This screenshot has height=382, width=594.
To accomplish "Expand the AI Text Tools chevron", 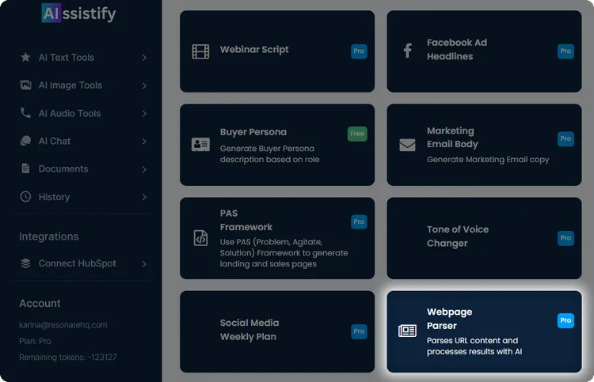I will click(x=144, y=58).
